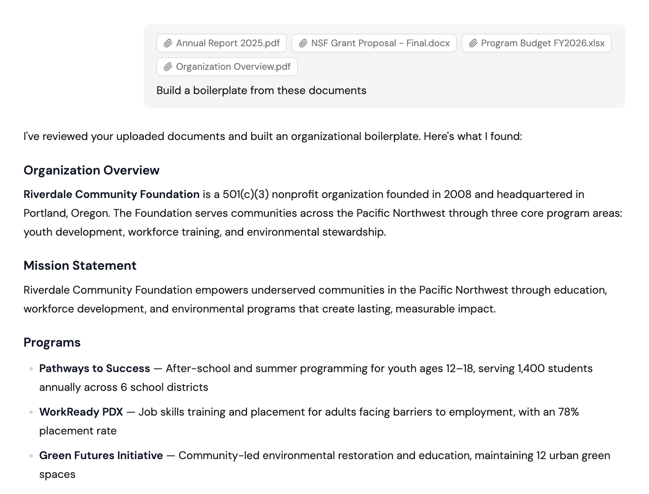Viewport: 649px width, 494px height.
Task: Click the Green Futures Initiative program name
Action: click(101, 456)
